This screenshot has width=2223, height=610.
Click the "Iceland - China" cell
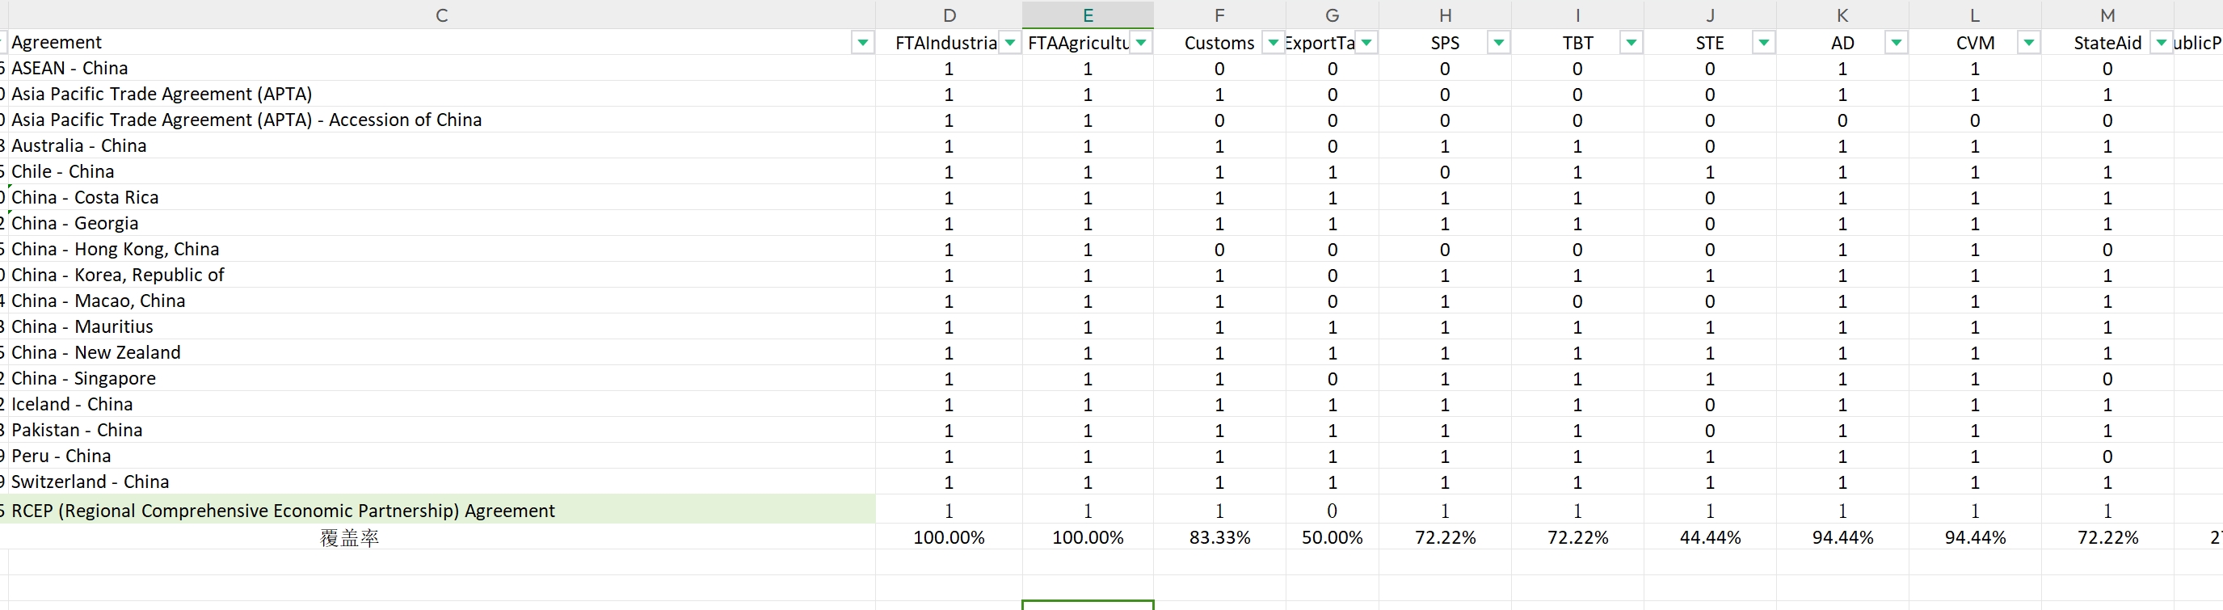(441, 405)
